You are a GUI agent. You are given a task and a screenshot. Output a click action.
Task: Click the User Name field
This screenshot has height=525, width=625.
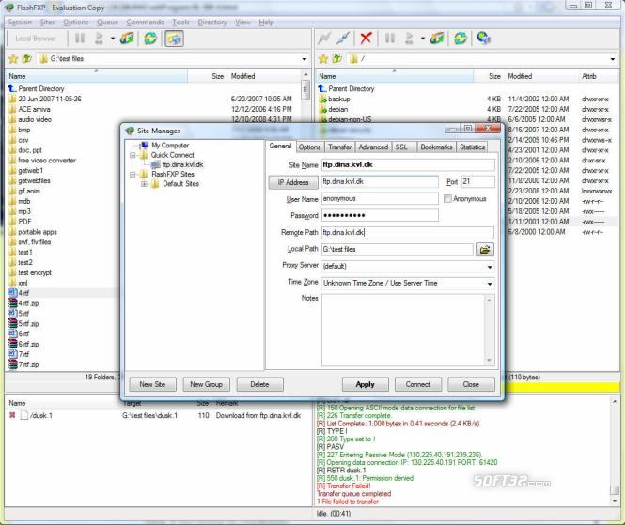[380, 198]
